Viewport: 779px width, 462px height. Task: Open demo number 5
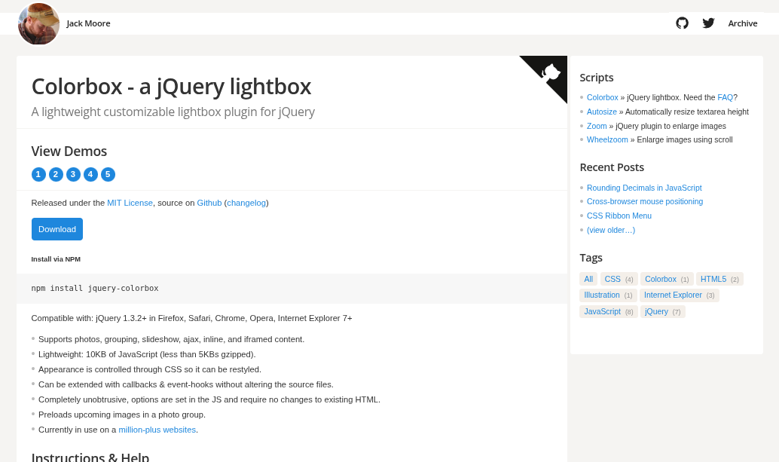coord(108,175)
